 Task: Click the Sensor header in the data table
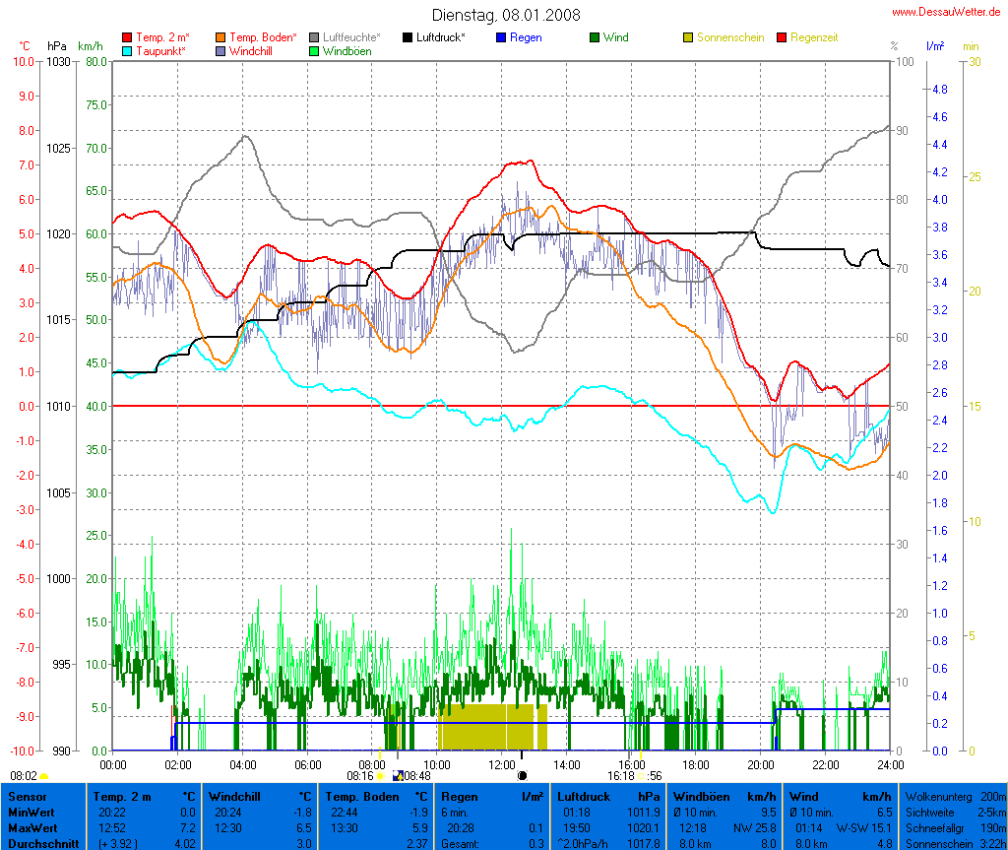pyautogui.click(x=27, y=796)
